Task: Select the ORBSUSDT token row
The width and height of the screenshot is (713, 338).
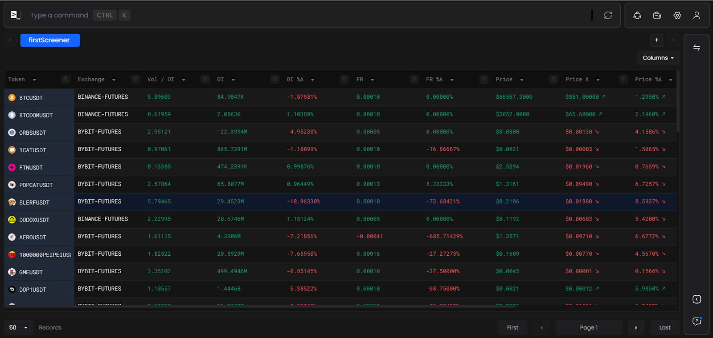Action: point(340,132)
